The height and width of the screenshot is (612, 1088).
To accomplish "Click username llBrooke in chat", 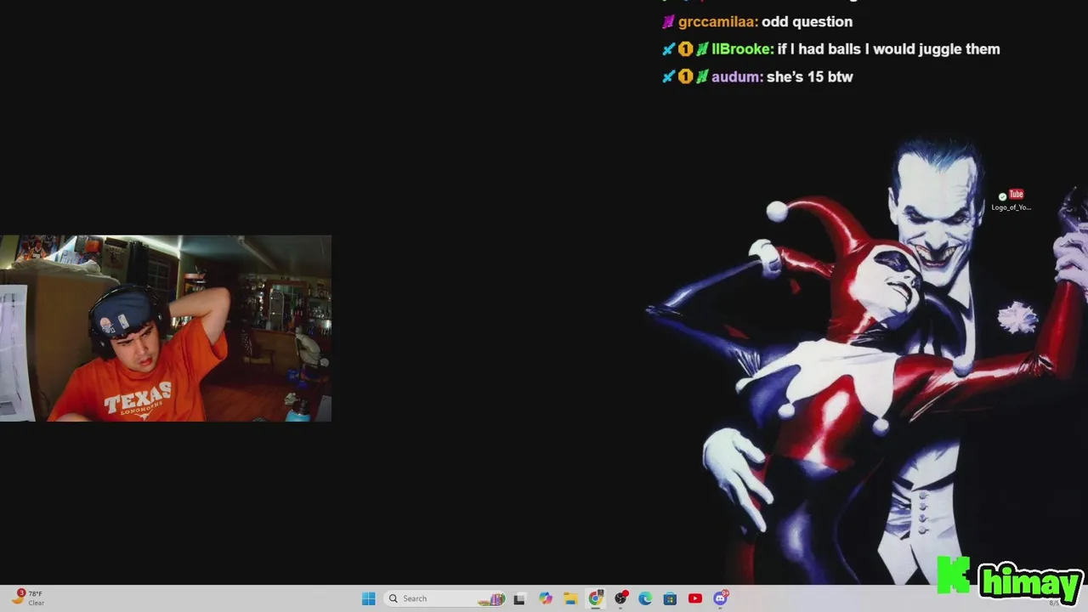I will 742,49.
